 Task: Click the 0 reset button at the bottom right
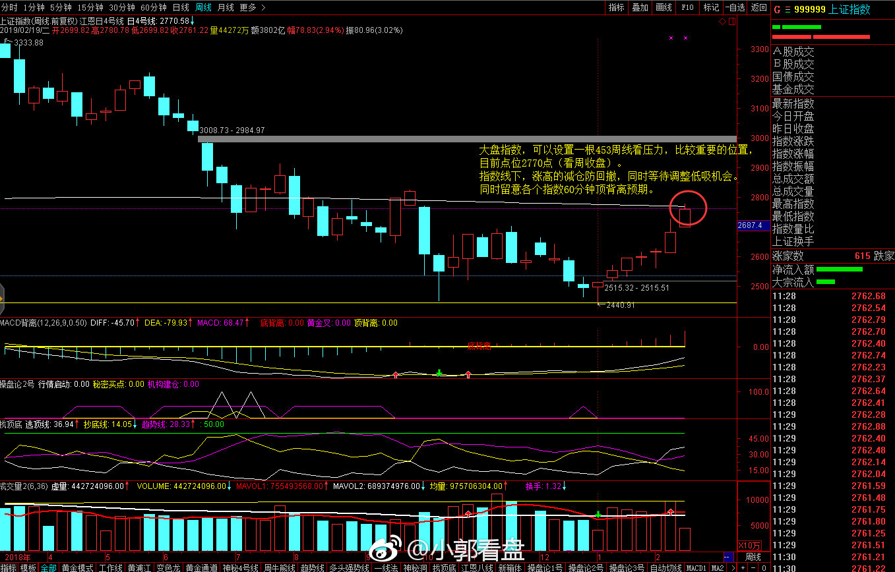click(764, 567)
